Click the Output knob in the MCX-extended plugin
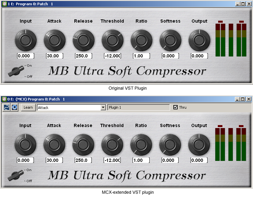 click(199, 145)
